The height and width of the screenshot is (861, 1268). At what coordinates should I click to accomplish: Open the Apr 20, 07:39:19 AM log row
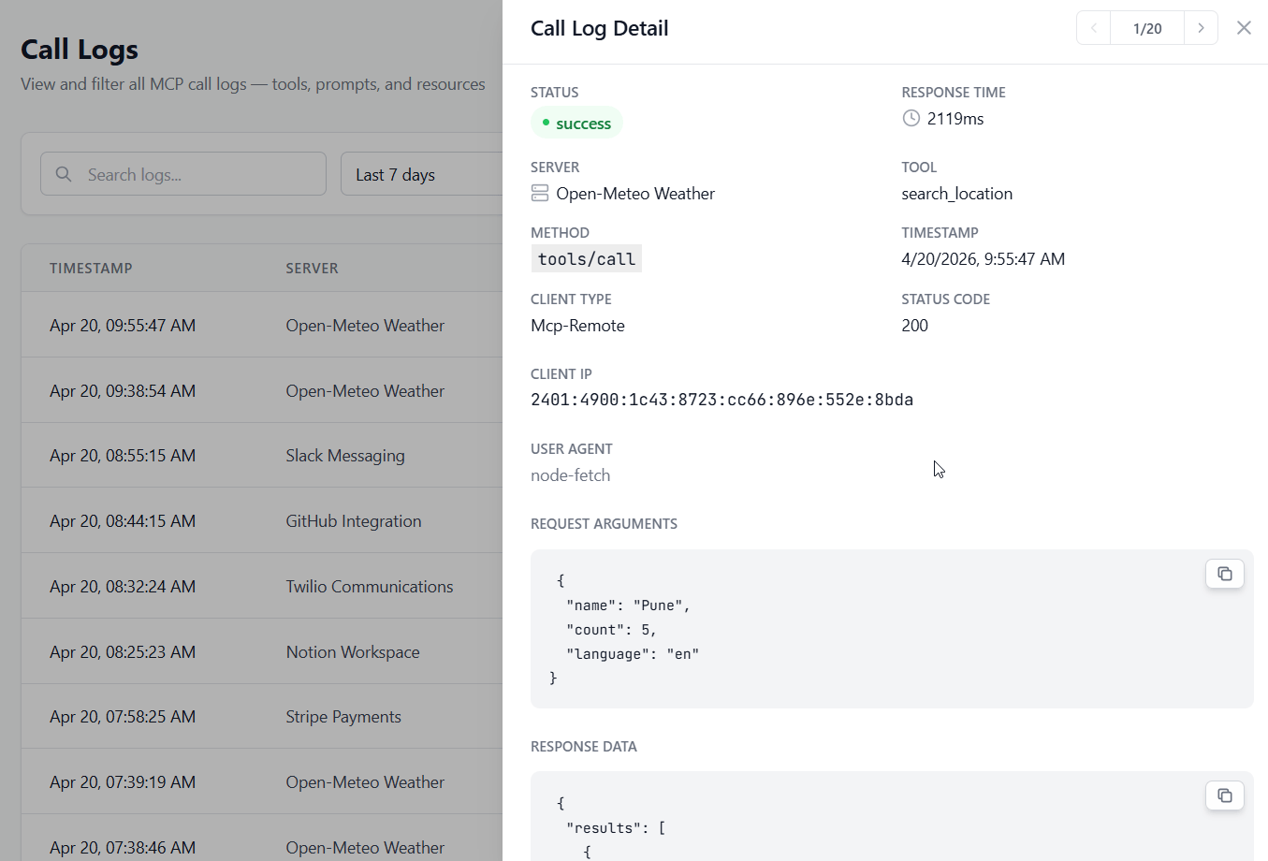[x=262, y=781]
